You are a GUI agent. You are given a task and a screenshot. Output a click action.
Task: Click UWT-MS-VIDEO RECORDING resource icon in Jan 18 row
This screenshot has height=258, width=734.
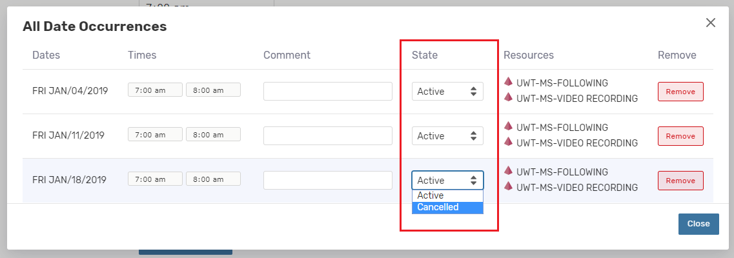pyautogui.click(x=508, y=186)
